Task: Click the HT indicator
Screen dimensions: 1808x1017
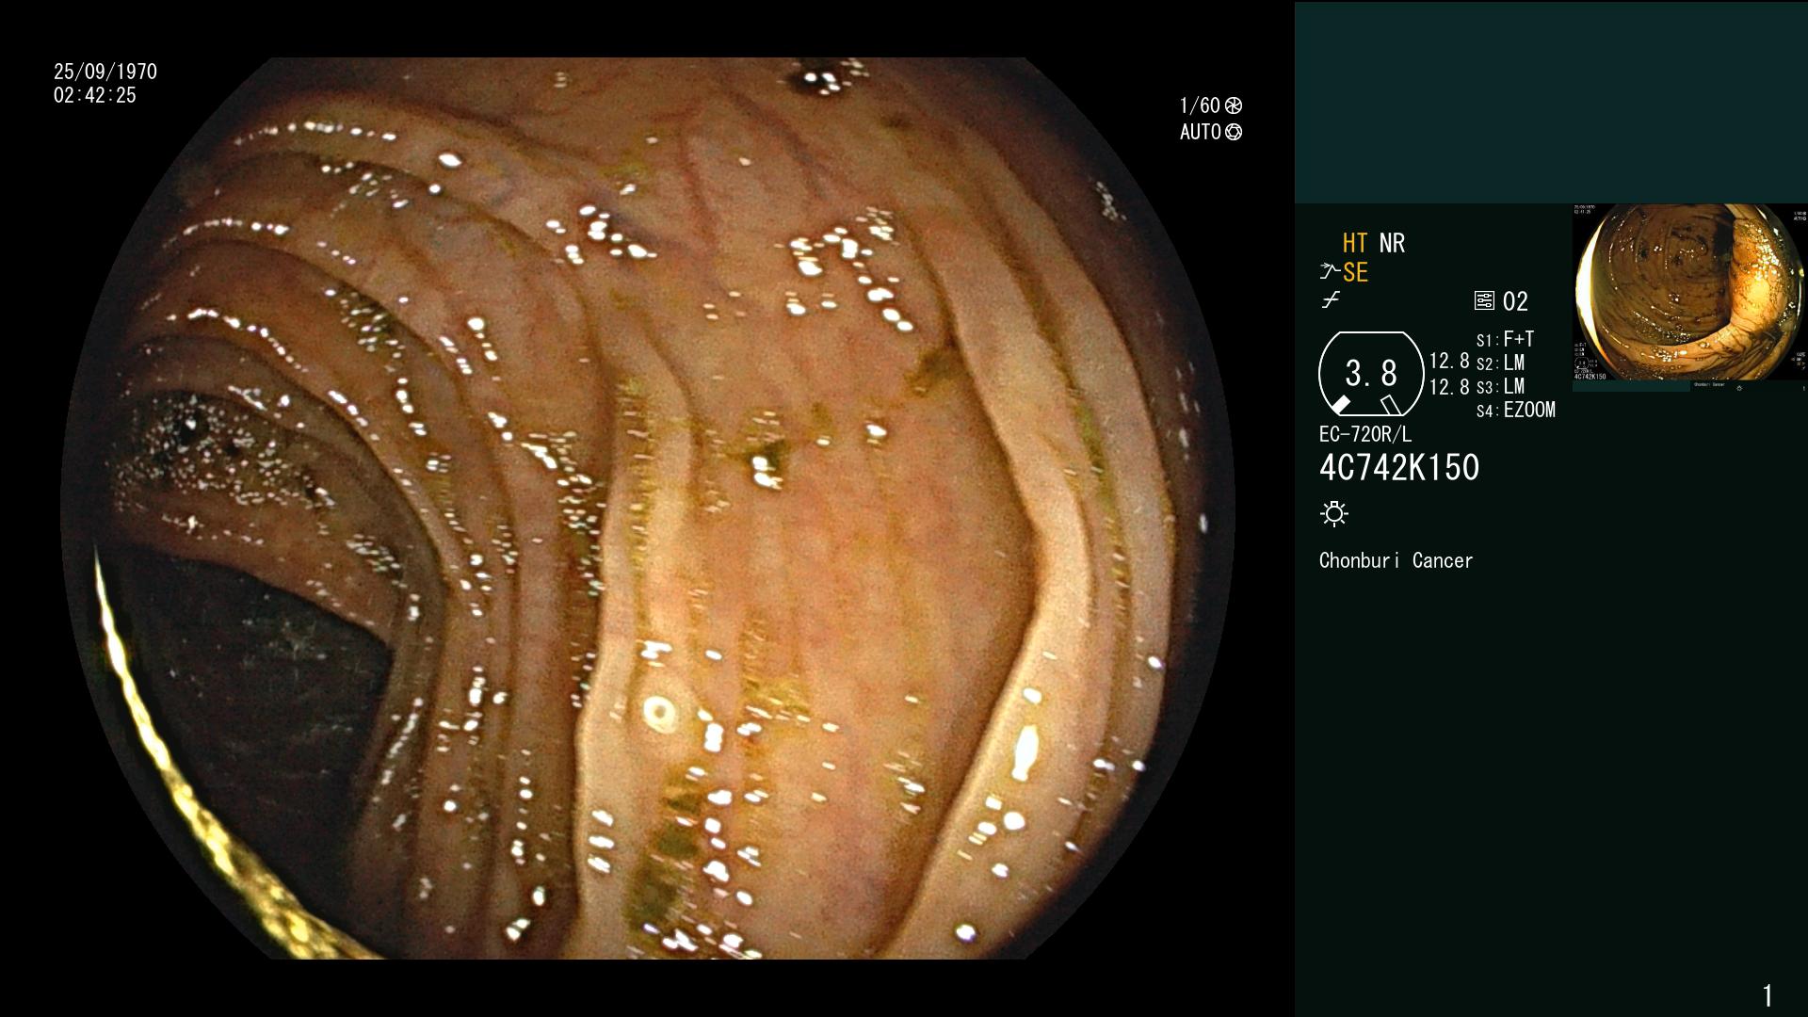Action: point(1355,243)
